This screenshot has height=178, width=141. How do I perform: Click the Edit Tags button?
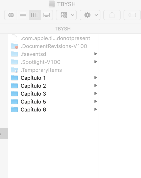click(x=132, y=15)
